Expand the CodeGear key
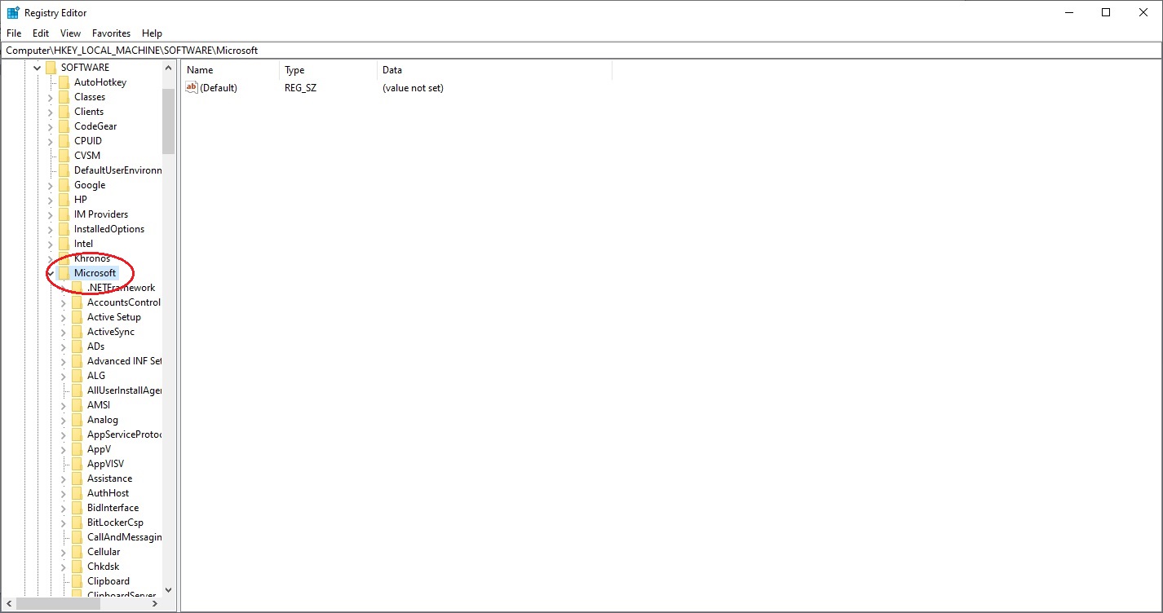Image resolution: width=1163 pixels, height=613 pixels. (51, 126)
